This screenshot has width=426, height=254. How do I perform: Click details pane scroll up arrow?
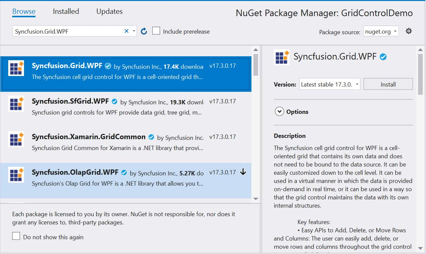[x=420, y=50]
